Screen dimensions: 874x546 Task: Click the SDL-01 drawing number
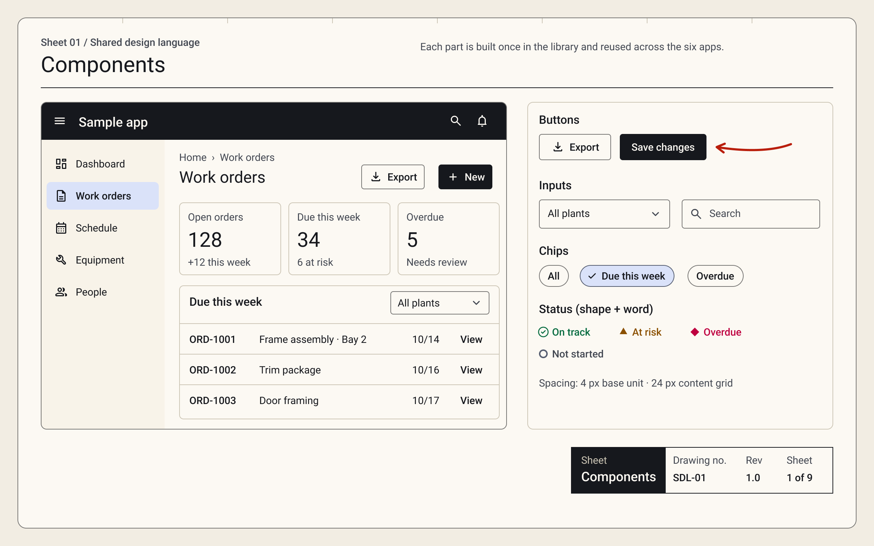(689, 478)
